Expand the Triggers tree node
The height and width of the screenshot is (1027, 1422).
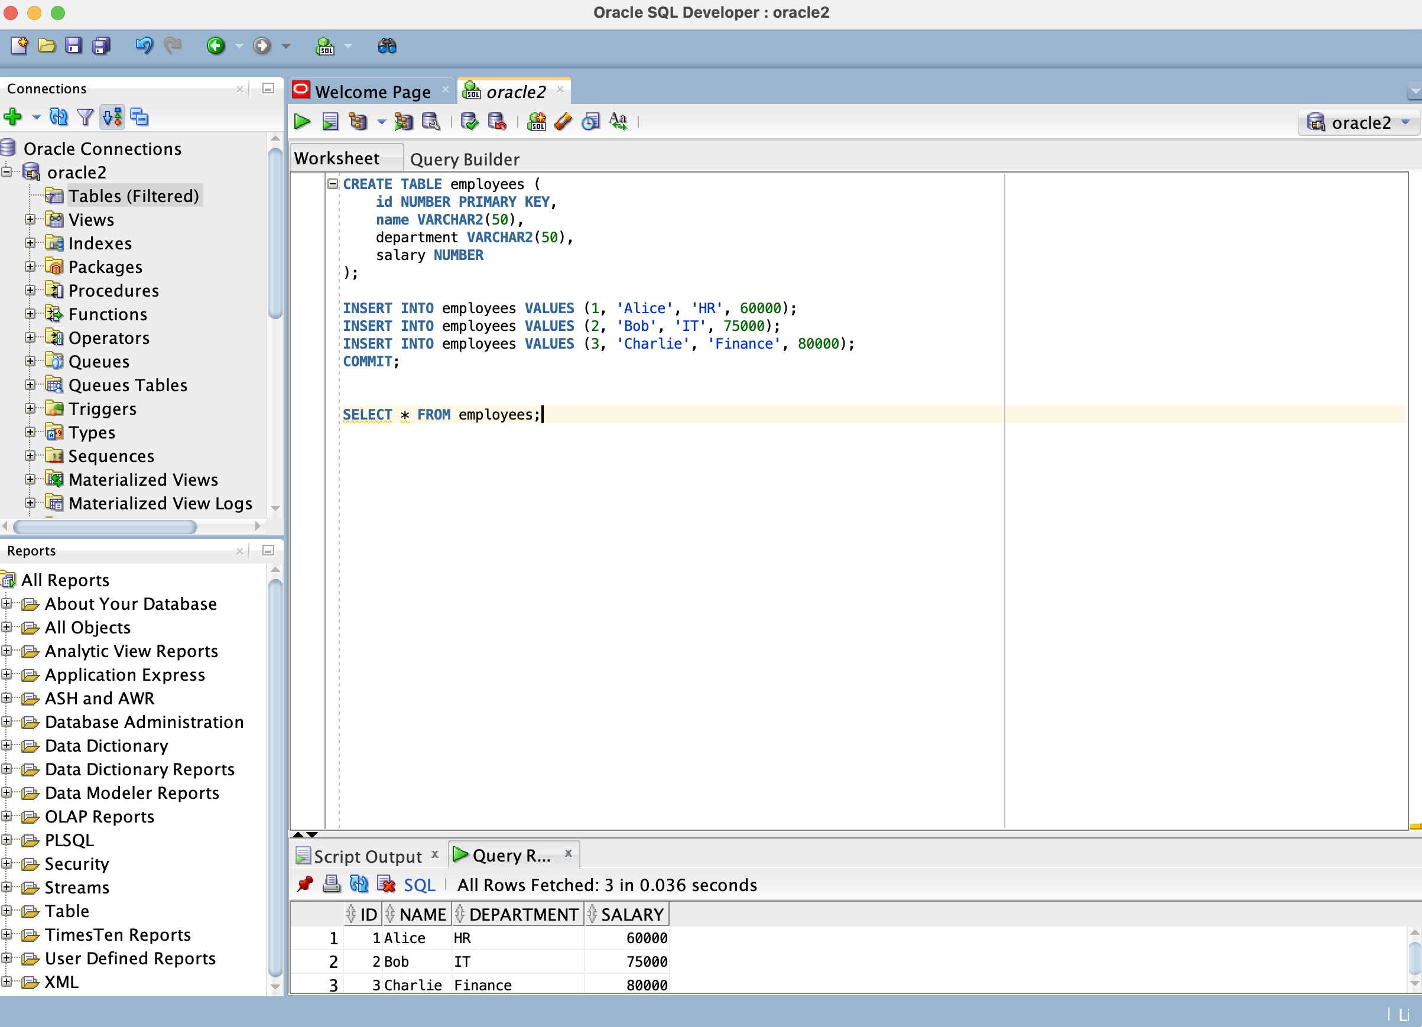pyautogui.click(x=30, y=408)
